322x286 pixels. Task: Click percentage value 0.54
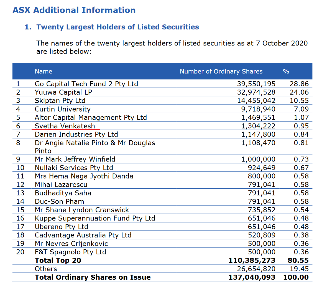[301, 210]
